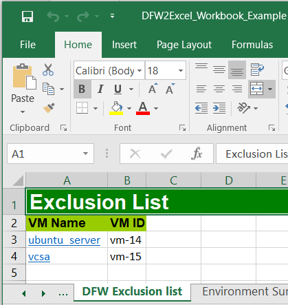Toggle Bottom Align

237,70
